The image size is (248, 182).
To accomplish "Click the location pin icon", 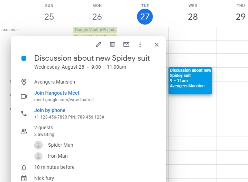I will click(24, 82).
